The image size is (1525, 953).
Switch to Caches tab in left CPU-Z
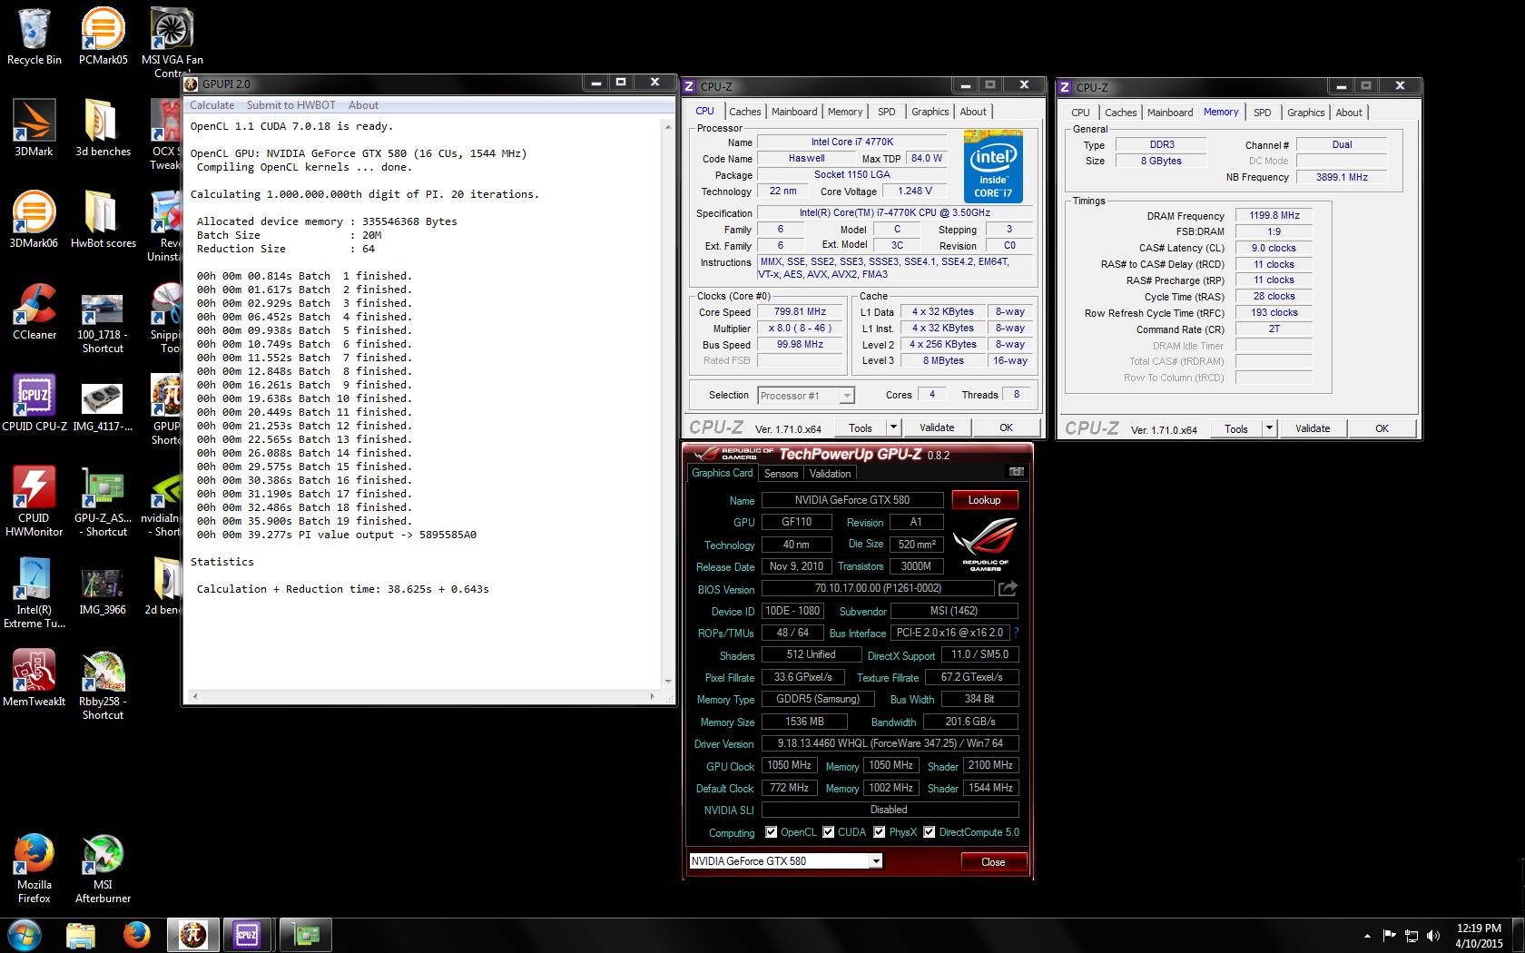tap(745, 112)
